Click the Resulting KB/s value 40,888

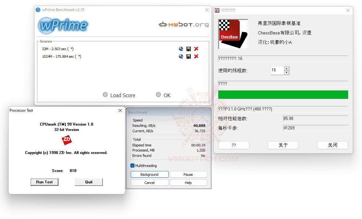click(199, 126)
